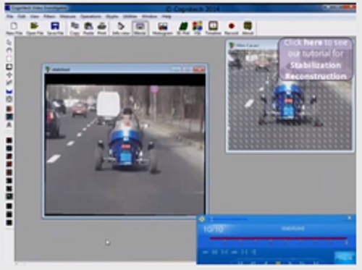Click the purple frame timeline slider

click(279, 239)
